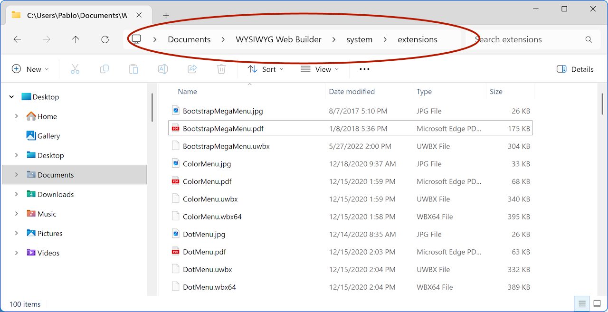This screenshot has height=312, width=608.
Task: Click the Copy icon in toolbar
Action: [104, 69]
